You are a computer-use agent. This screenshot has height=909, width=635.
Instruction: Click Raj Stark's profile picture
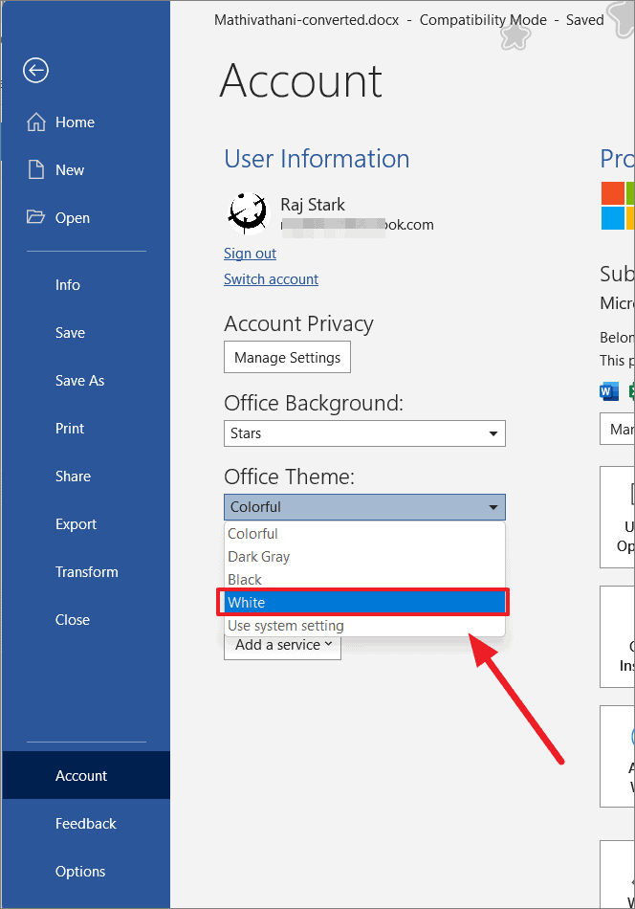[248, 212]
